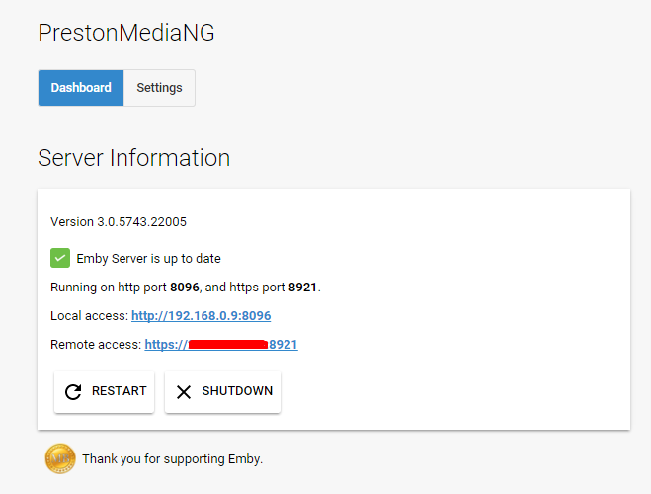Image resolution: width=651 pixels, height=494 pixels.
Task: Click the gold Emby supporter badge
Action: click(60, 459)
